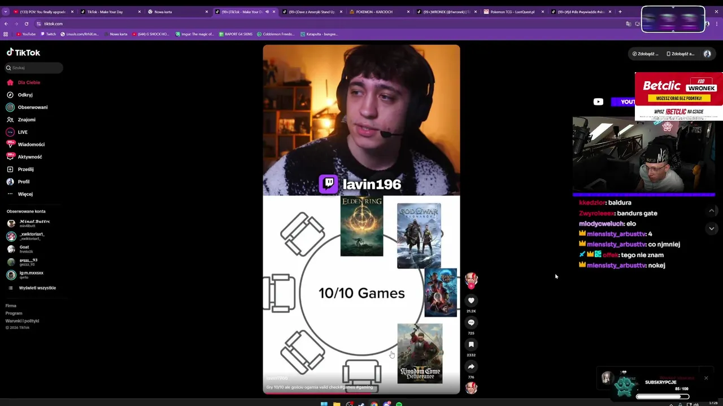Viewport: 723px width, 406px height.
Task: Click the Zdobądź monety button
Action: point(646,54)
